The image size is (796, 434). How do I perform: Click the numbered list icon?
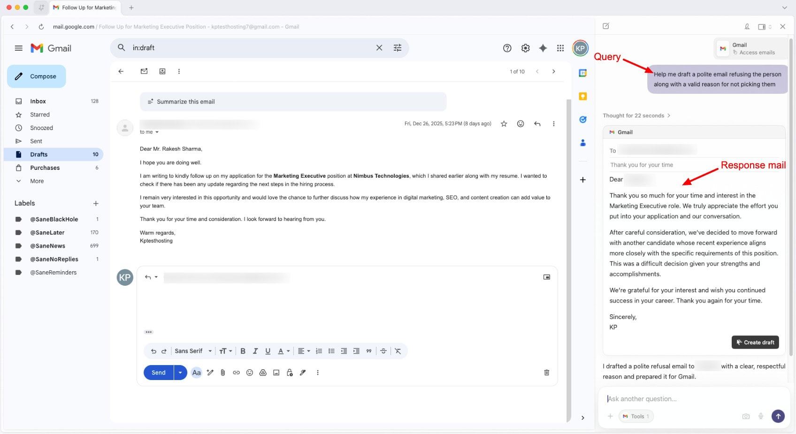[319, 351]
